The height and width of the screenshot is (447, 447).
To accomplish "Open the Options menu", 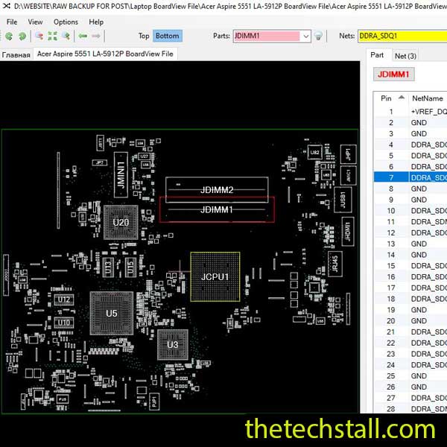I will [66, 22].
